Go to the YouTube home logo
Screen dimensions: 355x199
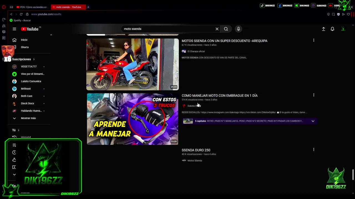[30, 29]
